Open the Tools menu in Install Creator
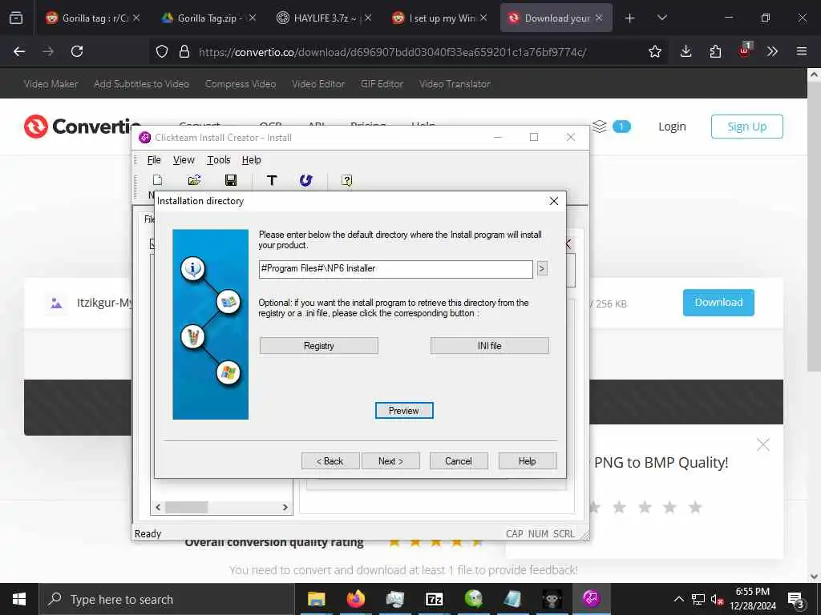 [x=219, y=160]
